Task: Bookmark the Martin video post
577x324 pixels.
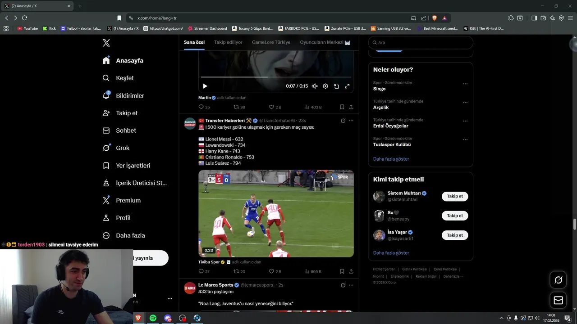Action: (342, 107)
